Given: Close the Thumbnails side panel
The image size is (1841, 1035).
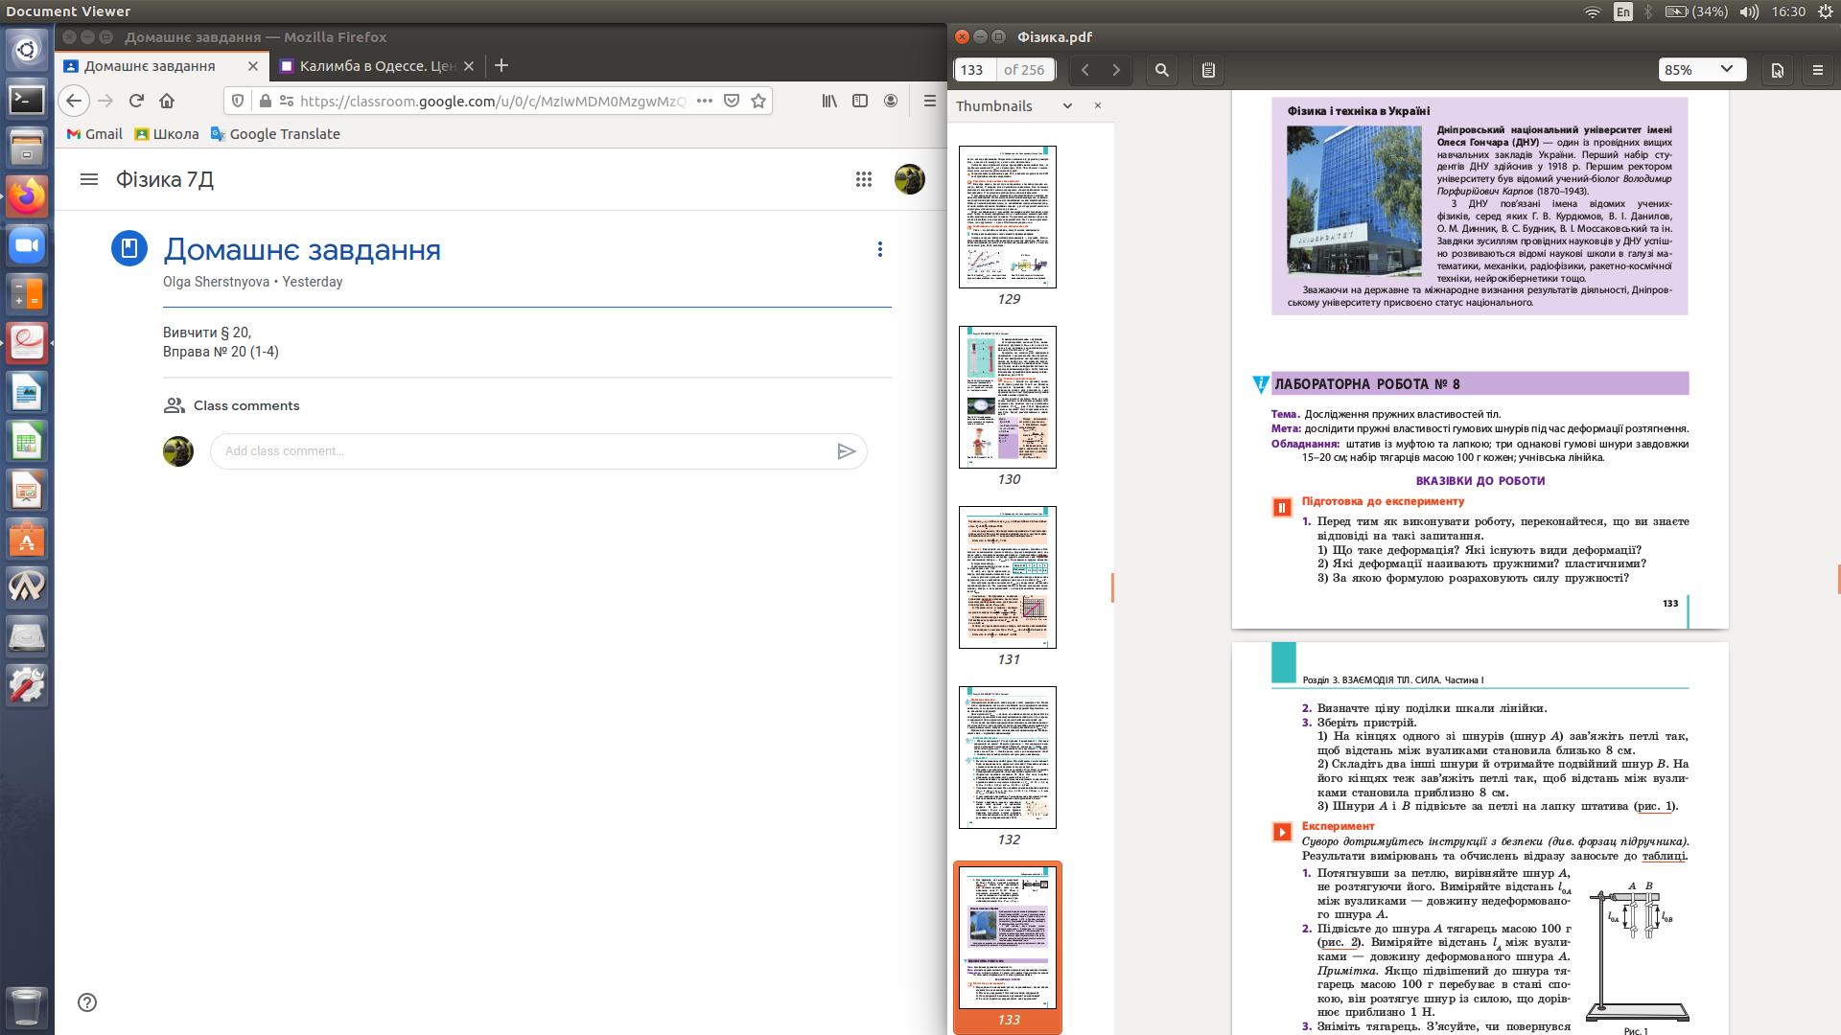Looking at the screenshot, I should point(1098,105).
